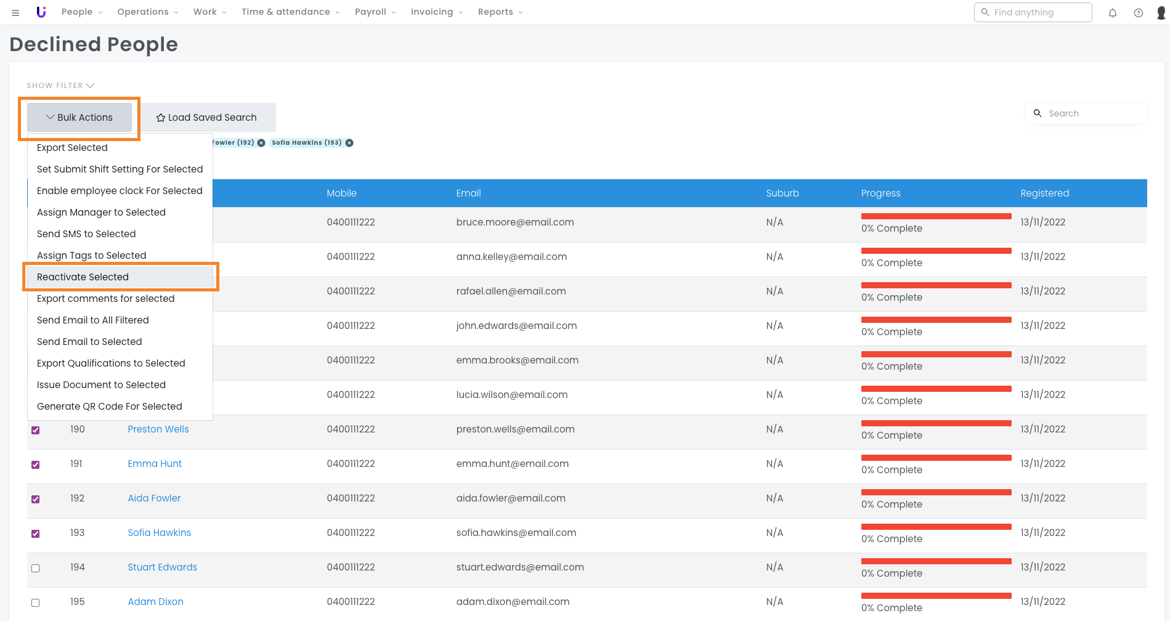Collapse the Bulk Actions dropdown
This screenshot has height=621, width=1170.
click(x=79, y=118)
